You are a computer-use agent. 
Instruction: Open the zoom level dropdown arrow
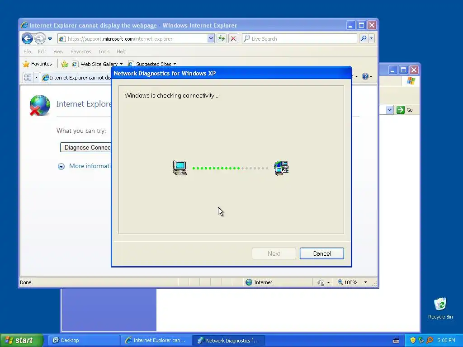click(365, 282)
